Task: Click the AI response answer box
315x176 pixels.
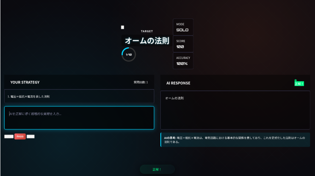Action: coord(235,110)
